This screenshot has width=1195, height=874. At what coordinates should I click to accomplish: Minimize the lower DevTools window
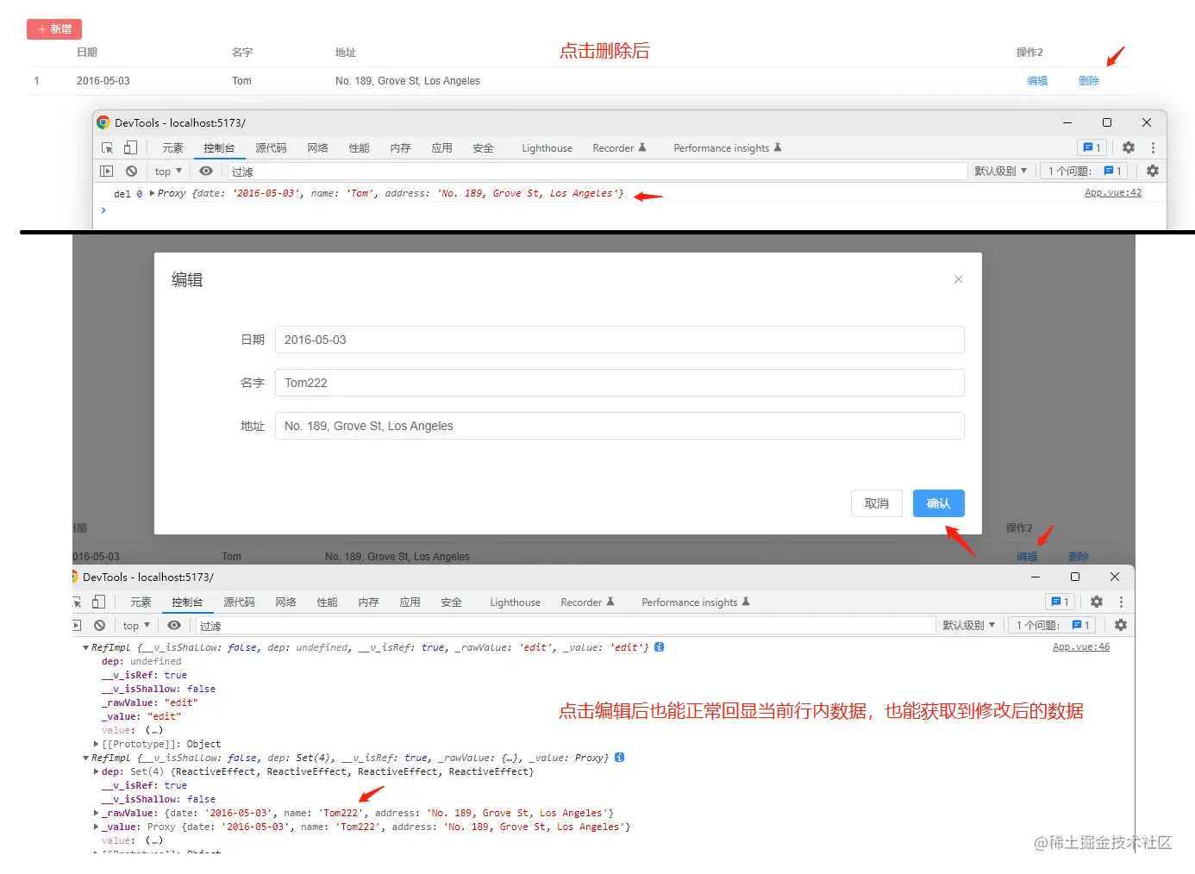click(1035, 577)
